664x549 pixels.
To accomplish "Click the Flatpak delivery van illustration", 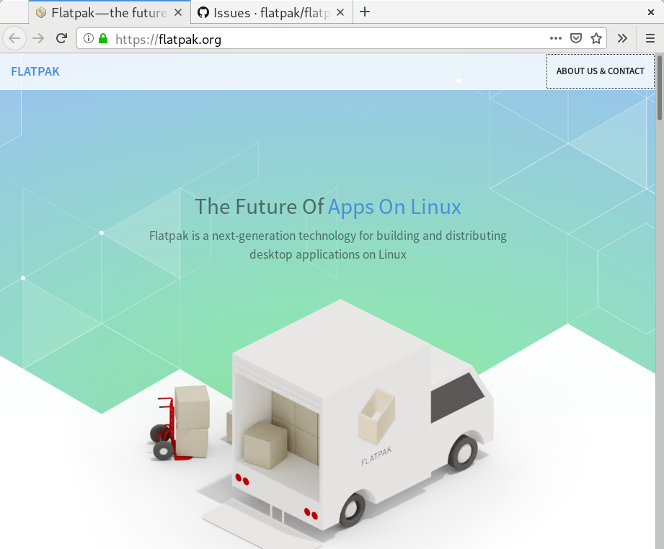I will [362, 415].
